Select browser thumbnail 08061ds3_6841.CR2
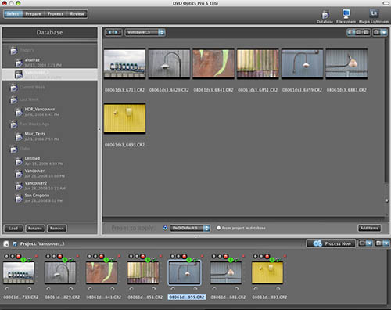This screenshot has height=310, width=391. click(213, 63)
